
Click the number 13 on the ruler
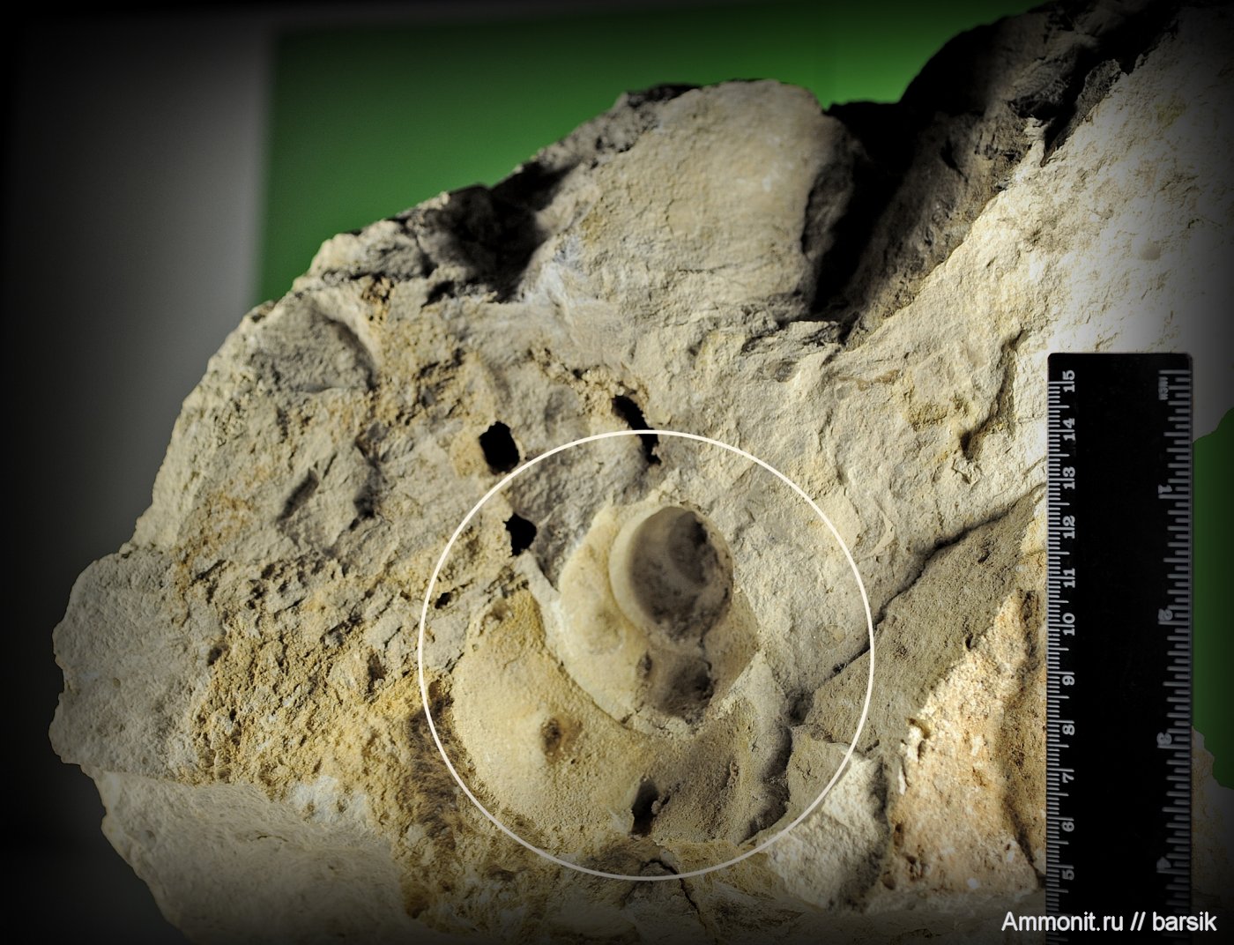[1070, 477]
